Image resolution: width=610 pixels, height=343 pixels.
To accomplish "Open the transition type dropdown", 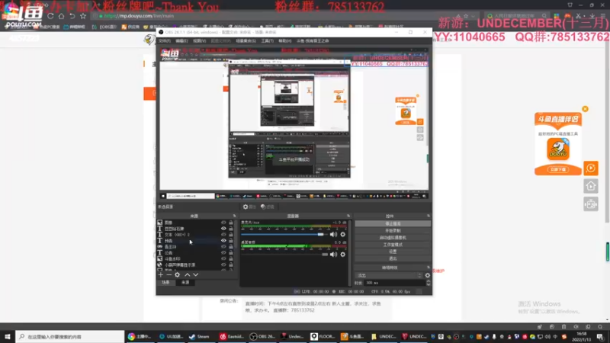I will 389,275.
